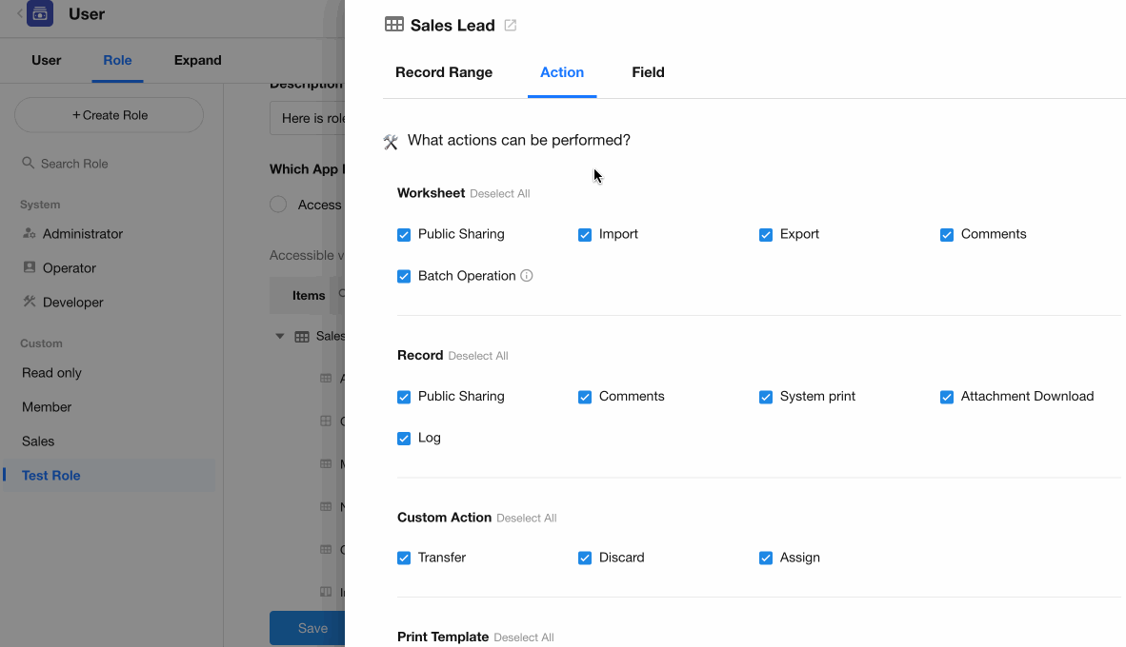Select the Administrator role icon
1126x647 pixels.
30,234
